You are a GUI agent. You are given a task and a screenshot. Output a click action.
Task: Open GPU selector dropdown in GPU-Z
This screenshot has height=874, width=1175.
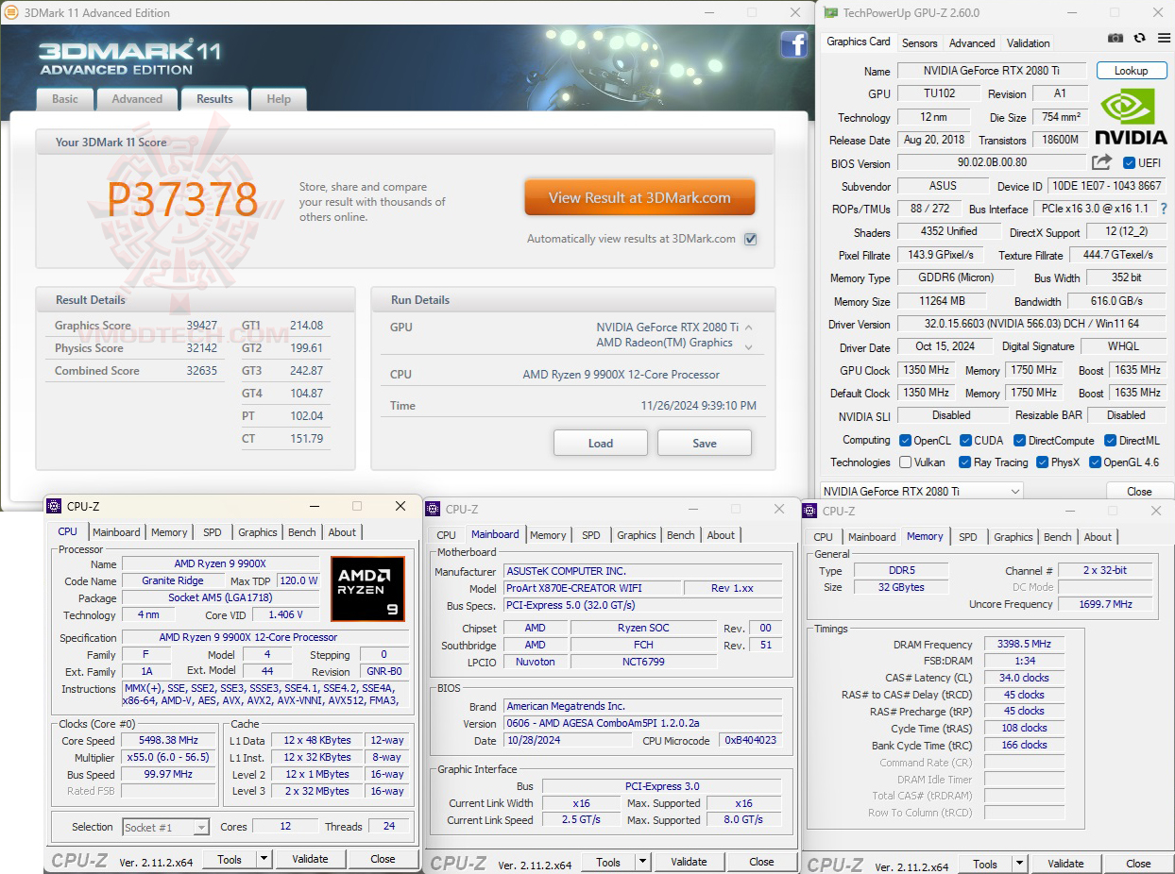921,491
